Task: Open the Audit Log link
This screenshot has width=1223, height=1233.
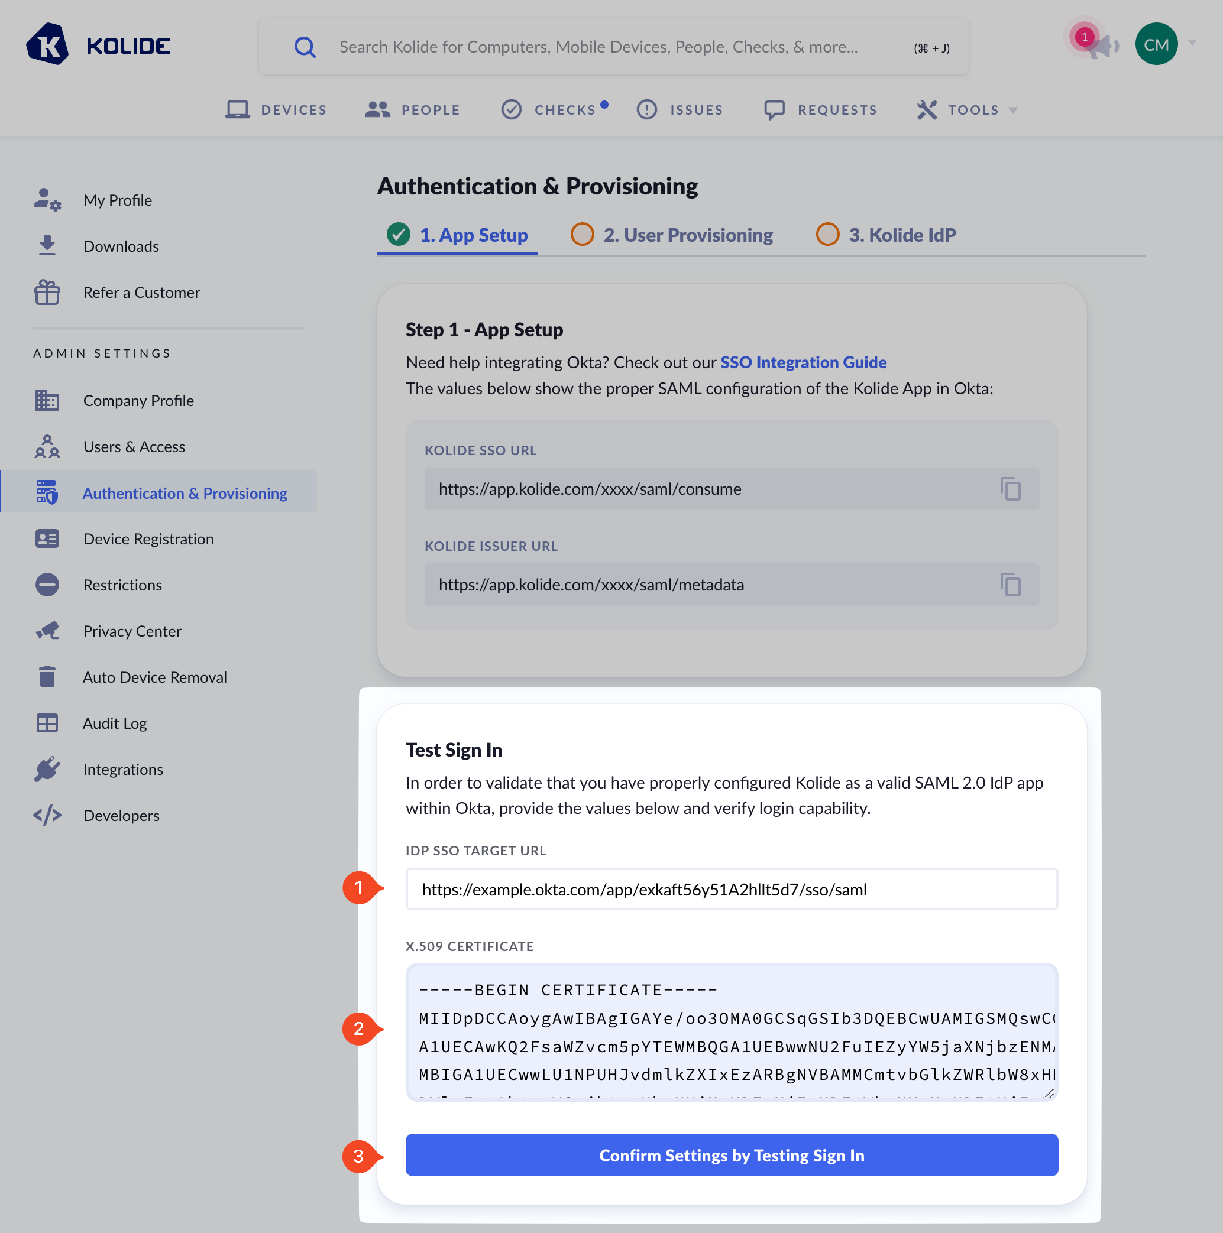Action: coord(115,723)
